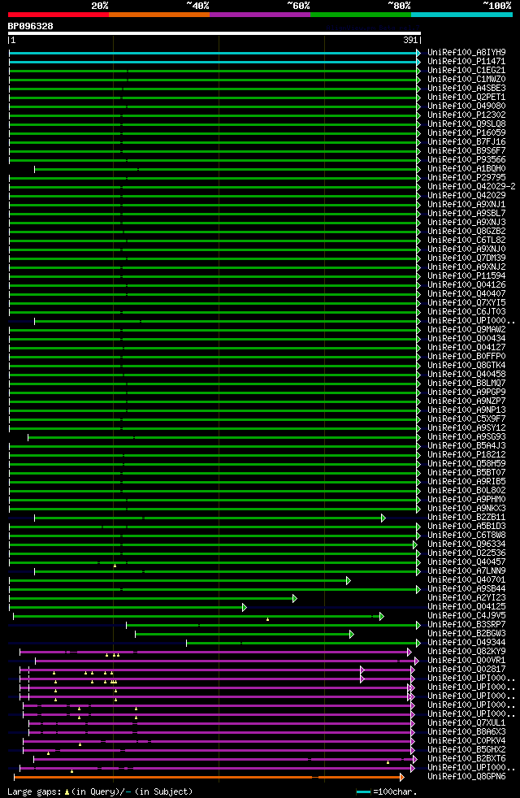The height and width of the screenshot is (798, 520).
Task: Select label UniRef100_Q00VR1
Action: coord(466,660)
